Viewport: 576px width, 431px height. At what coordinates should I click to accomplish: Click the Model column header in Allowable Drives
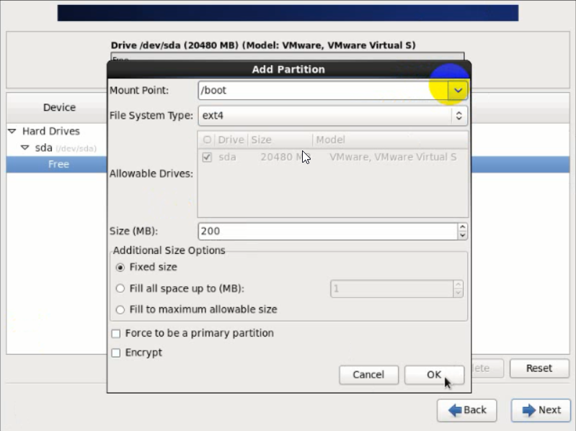(x=391, y=140)
